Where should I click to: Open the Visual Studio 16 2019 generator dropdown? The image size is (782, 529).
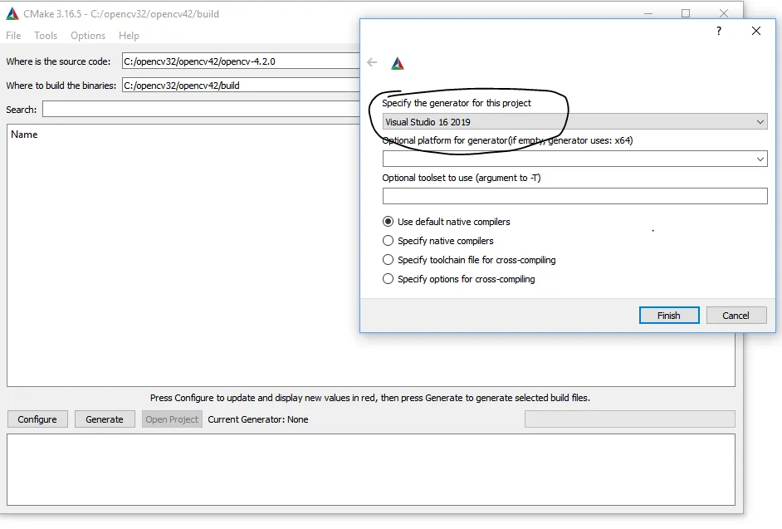[575, 122]
